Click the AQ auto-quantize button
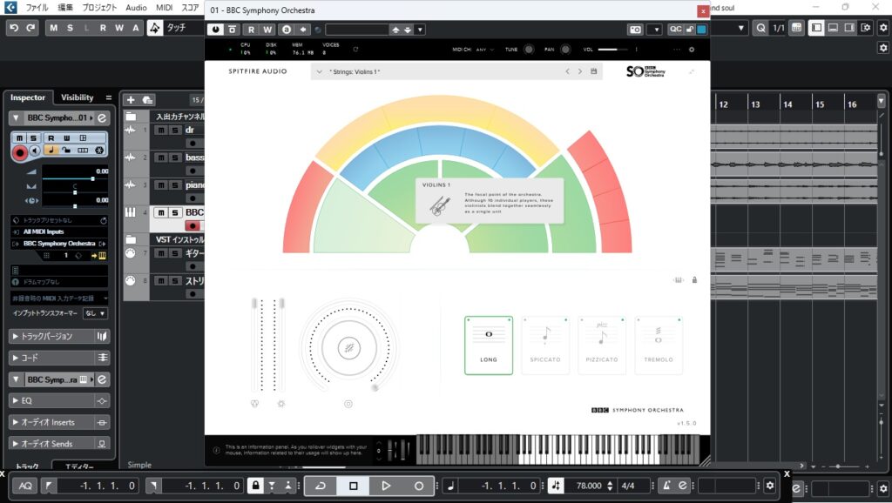 tap(25, 486)
